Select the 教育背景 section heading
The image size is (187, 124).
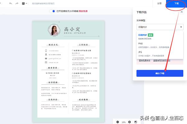[x=53, y=68]
